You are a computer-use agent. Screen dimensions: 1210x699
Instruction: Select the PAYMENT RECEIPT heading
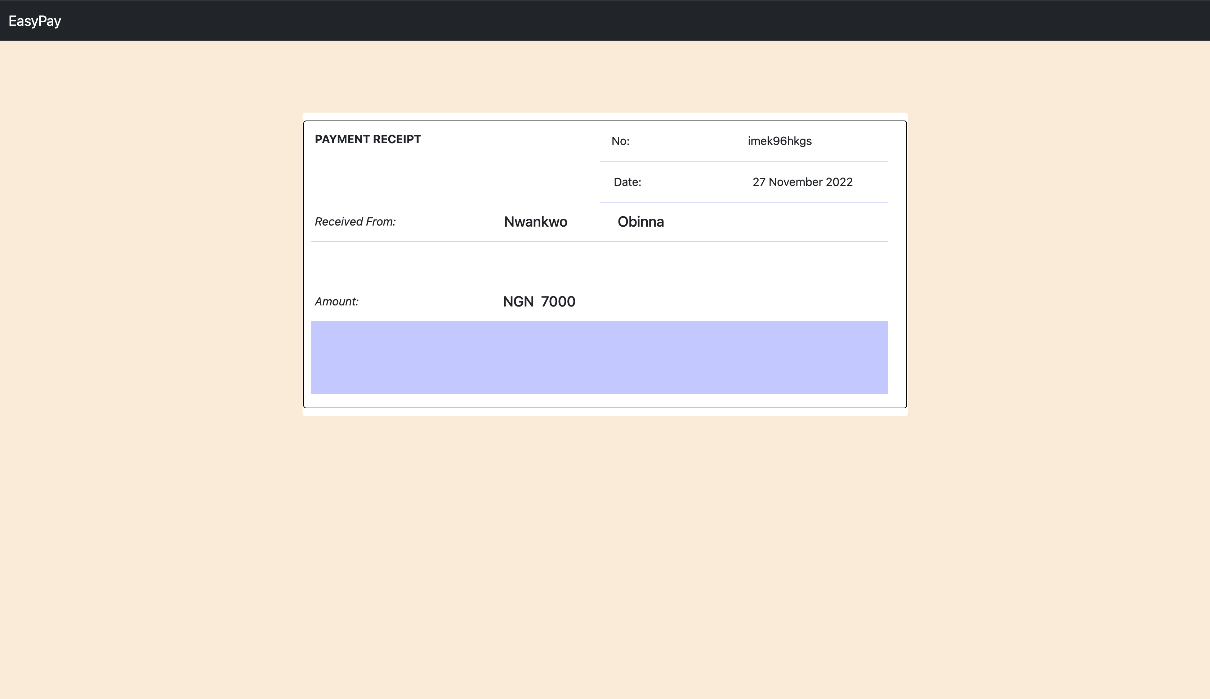368,139
